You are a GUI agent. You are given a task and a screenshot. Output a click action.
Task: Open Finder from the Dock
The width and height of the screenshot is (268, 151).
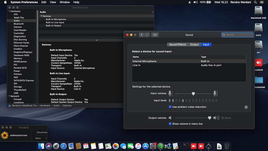pyautogui.click(x=41, y=146)
